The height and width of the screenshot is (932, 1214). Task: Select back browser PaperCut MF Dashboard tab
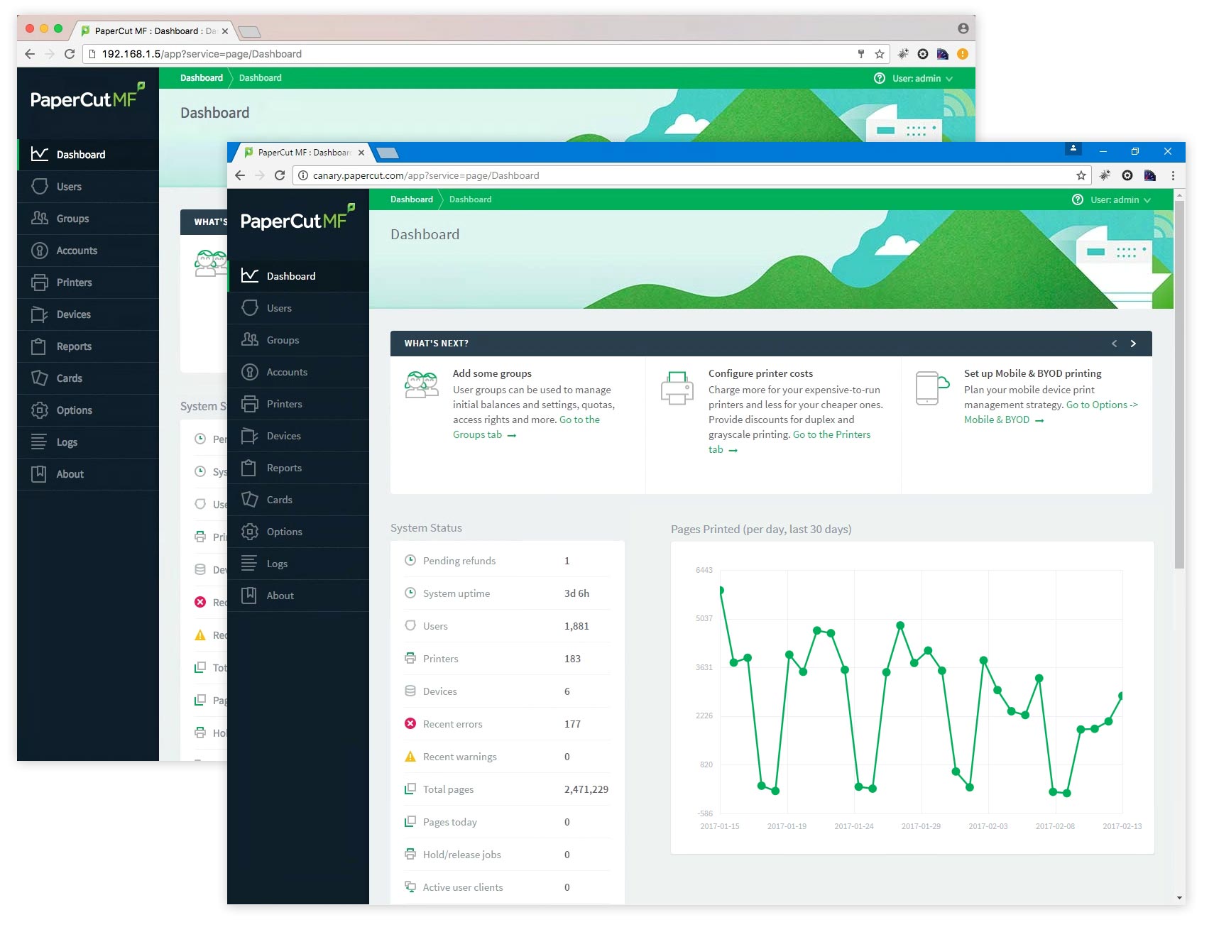[x=155, y=31]
